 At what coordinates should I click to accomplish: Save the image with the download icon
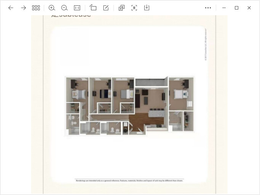pos(147,8)
